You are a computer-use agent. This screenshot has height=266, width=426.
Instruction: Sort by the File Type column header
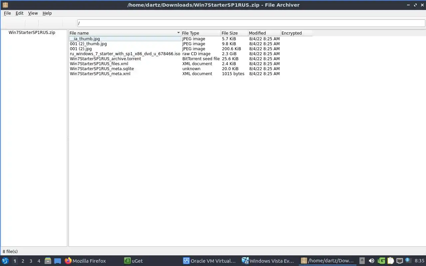[201, 33]
